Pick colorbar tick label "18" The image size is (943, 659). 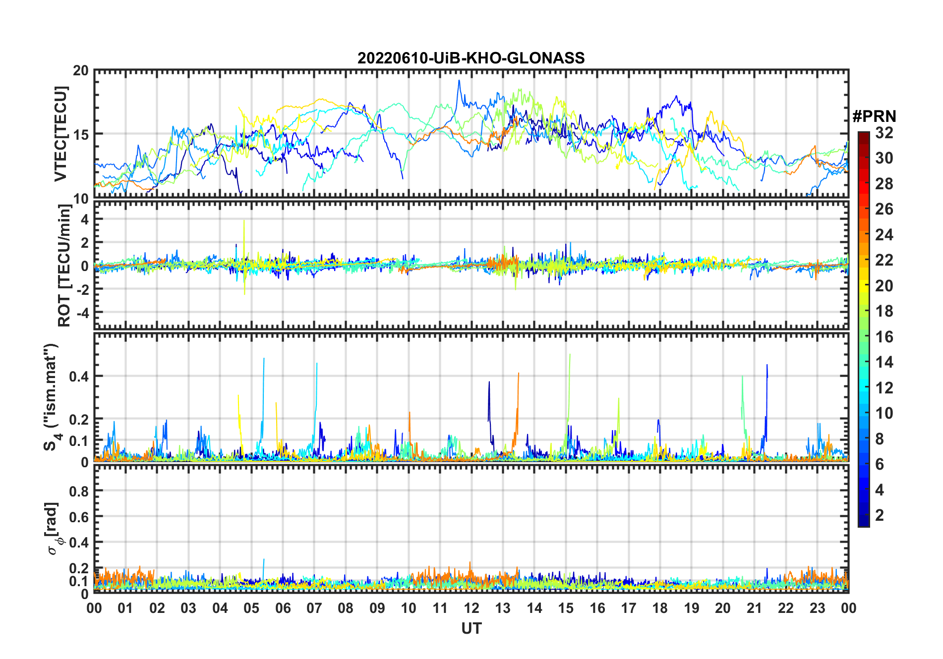coord(884,311)
